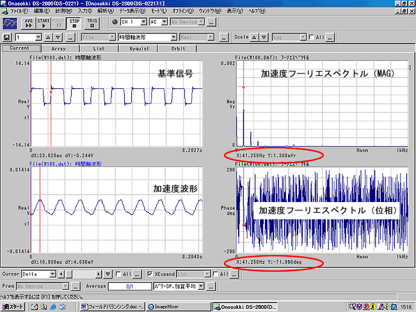This screenshot has width=416, height=312.
Task: Toggle the XExpand checkbox
Action: pos(150,274)
